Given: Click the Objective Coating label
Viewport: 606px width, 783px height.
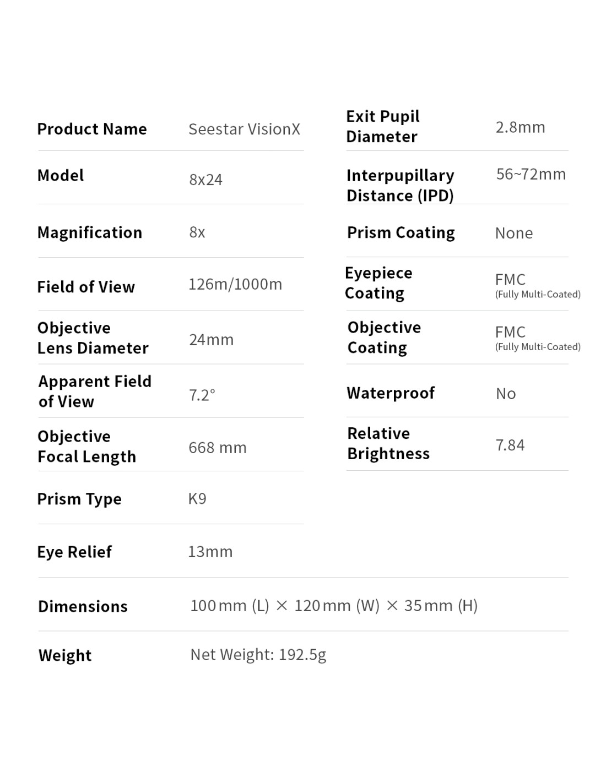Looking at the screenshot, I should tap(384, 337).
